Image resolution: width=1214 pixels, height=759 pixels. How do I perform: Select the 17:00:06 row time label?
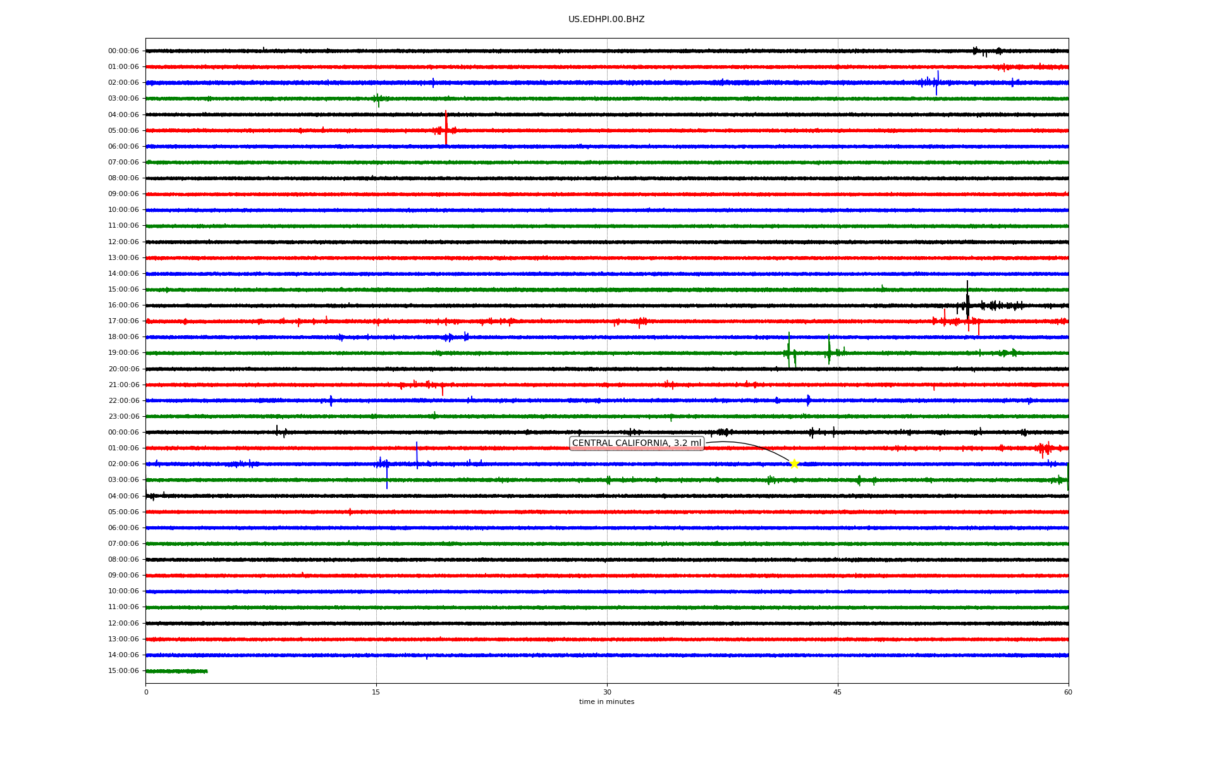(x=123, y=321)
